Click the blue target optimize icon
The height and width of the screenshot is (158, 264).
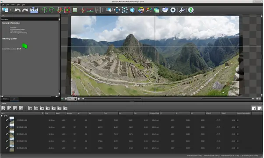click(x=132, y=10)
